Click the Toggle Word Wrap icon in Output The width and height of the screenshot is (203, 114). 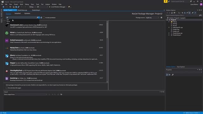[61, 94]
